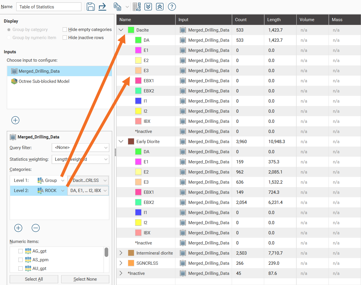Viewport: 361px width, 285px height.
Task: Click the green Dacite color swatch
Action: tap(131, 30)
